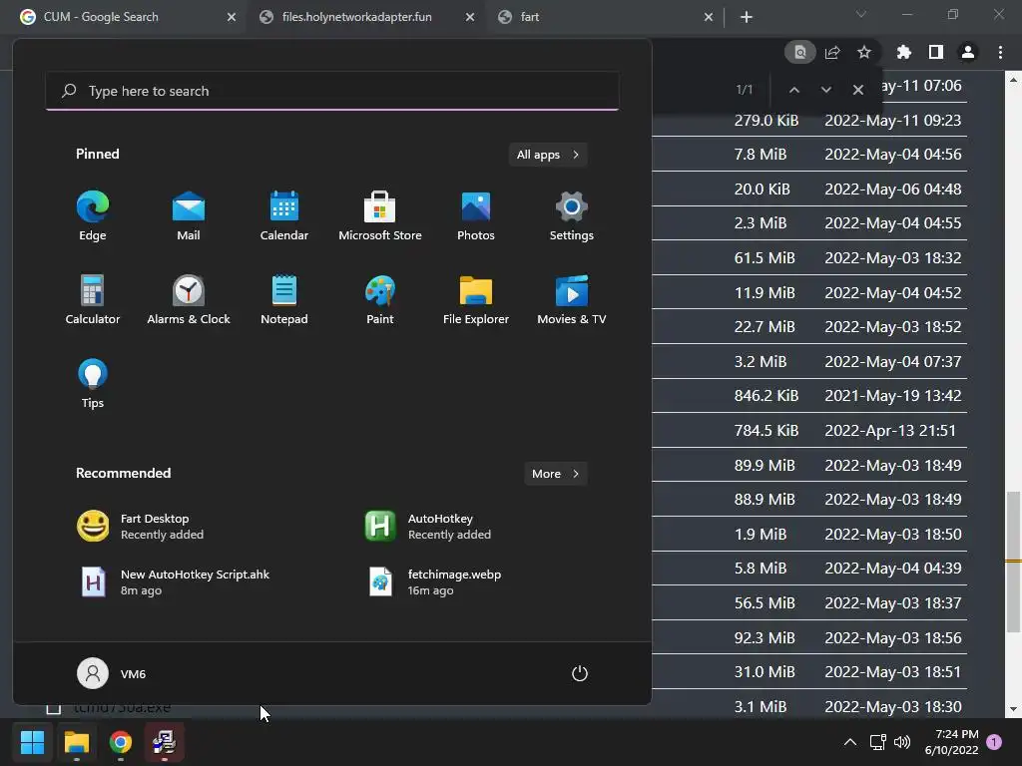This screenshot has height=766, width=1022.
Task: Open the clock showing 7:24 PM
Action: point(951,741)
